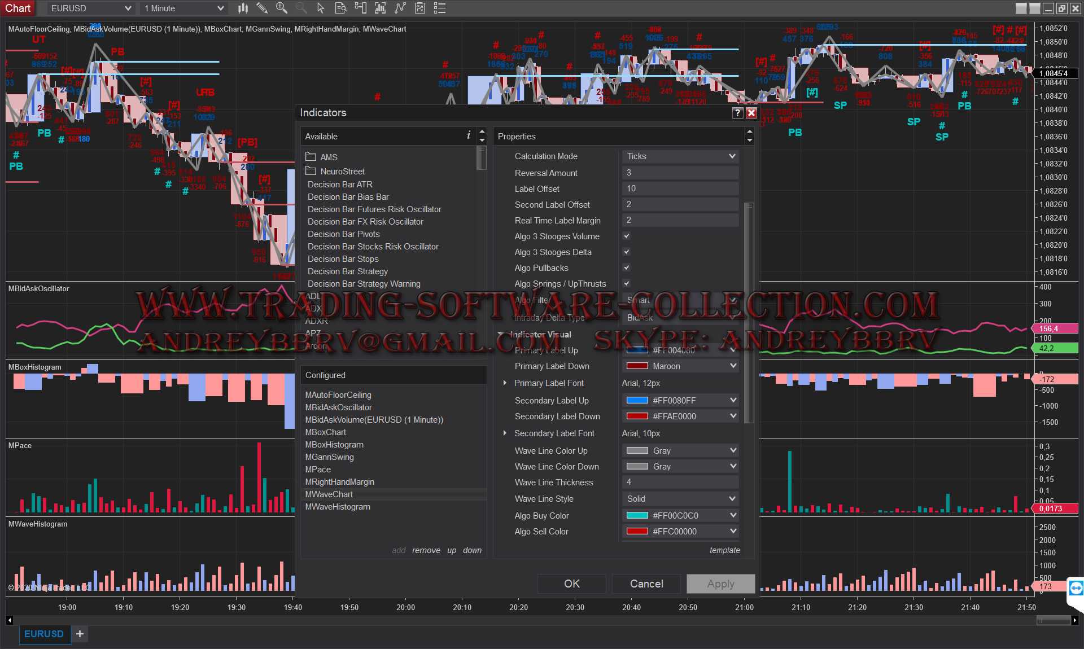Image resolution: width=1084 pixels, height=649 pixels.
Task: Uncheck Algo 3 Stooges Volume checkbox
Action: coord(626,236)
